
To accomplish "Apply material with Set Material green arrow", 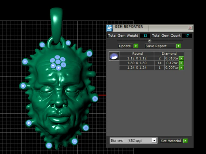I will tap(185, 141).
